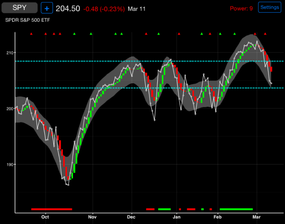The height and width of the screenshot is (224, 285).
Task: Click the 210 price axis label
Action: coord(10,53)
